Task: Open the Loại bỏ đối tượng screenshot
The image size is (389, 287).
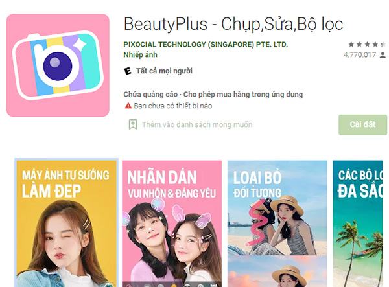Action: click(x=277, y=224)
